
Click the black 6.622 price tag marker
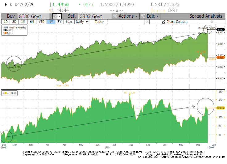220,30
